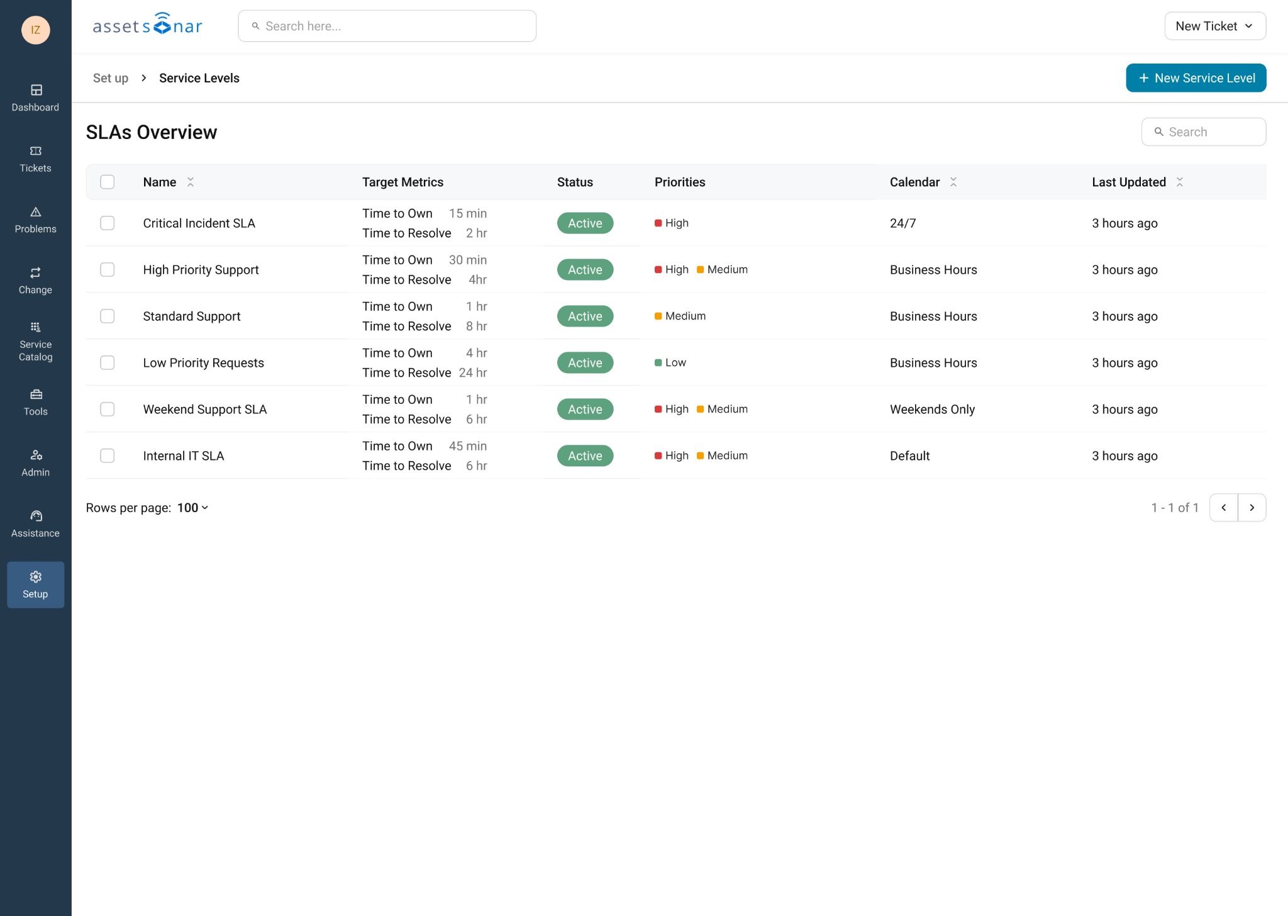Click the 1 - 1 of 1 pagination text

point(1175,508)
